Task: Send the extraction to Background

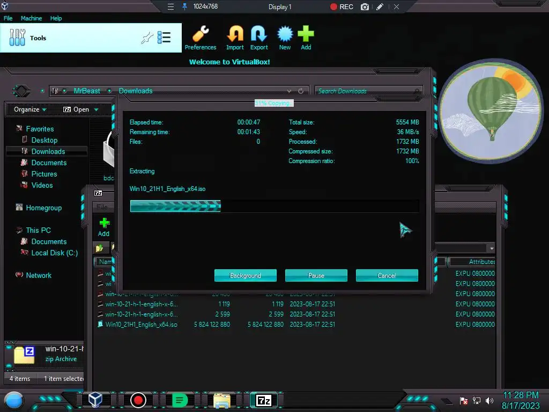Action: click(246, 275)
